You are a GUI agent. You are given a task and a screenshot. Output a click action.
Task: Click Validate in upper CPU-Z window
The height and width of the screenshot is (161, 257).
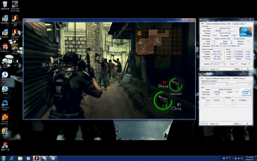click(237, 69)
